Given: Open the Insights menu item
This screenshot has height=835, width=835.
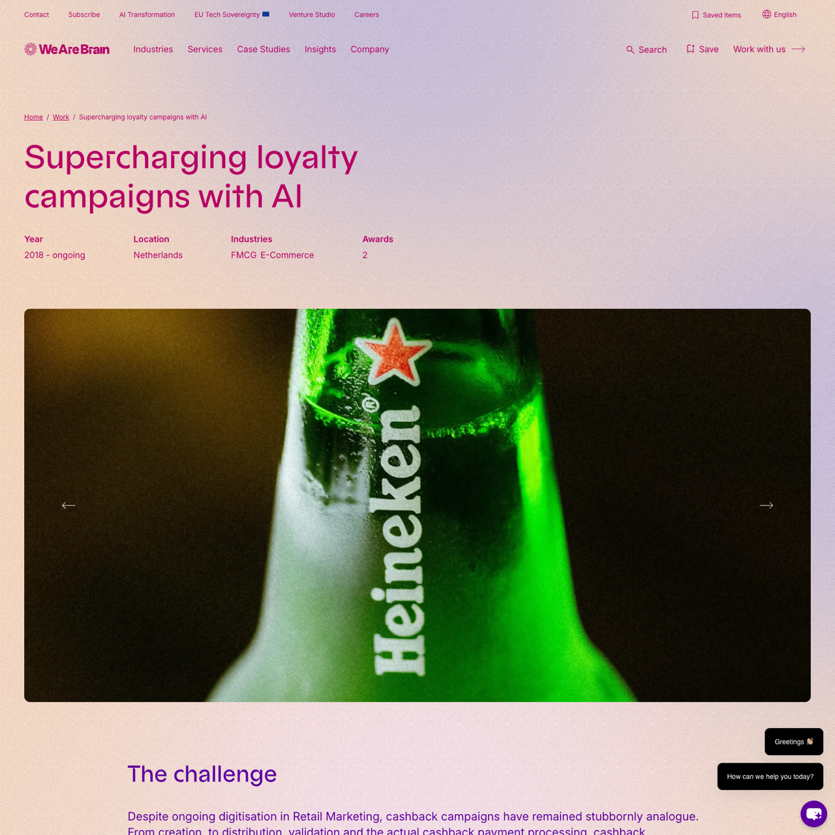Looking at the screenshot, I should tap(320, 49).
